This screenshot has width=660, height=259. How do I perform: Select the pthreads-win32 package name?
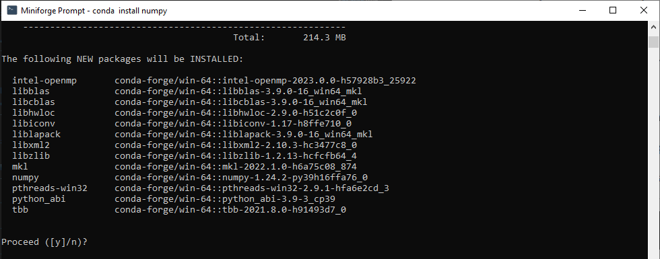point(50,188)
